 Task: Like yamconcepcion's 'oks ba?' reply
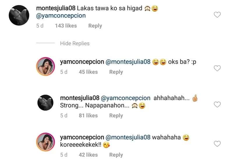point(217,68)
